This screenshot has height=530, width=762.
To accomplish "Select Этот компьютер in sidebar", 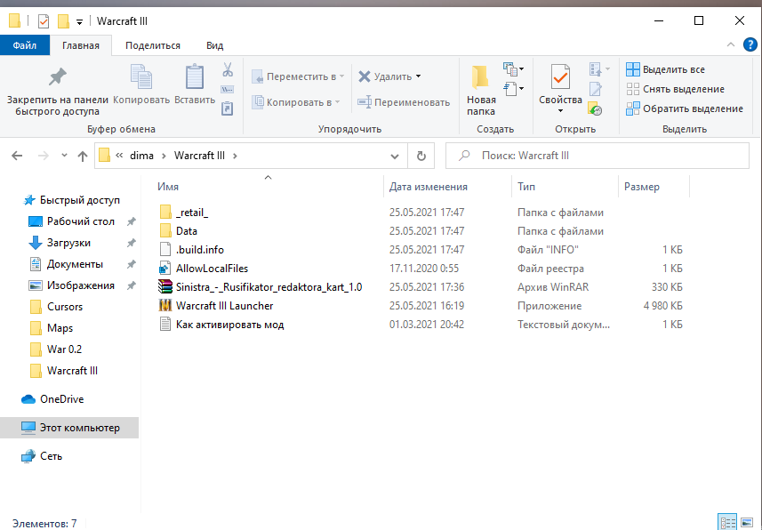I will pyautogui.click(x=70, y=428).
